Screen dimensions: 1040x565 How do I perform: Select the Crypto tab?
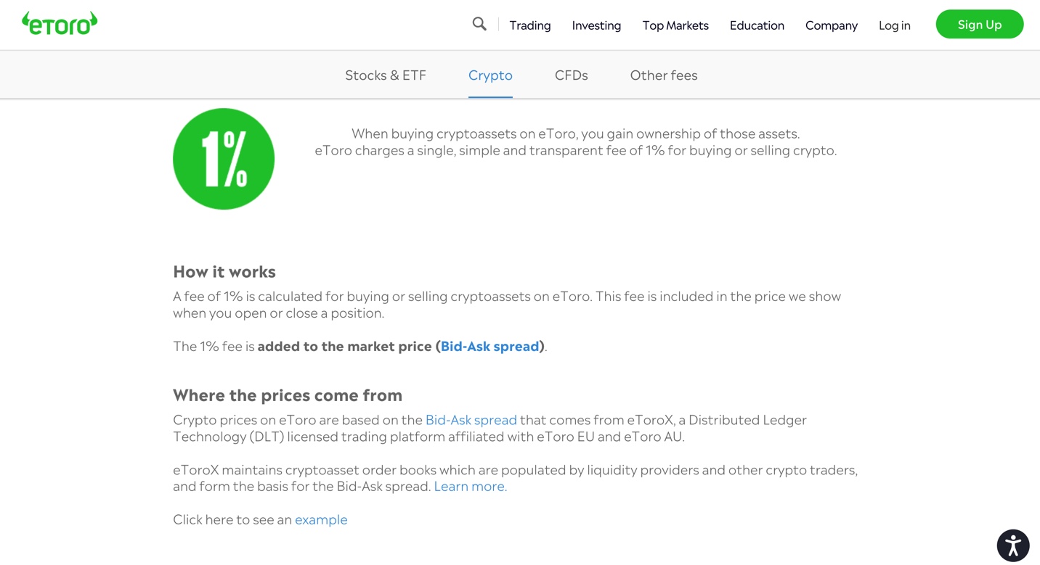click(x=490, y=75)
